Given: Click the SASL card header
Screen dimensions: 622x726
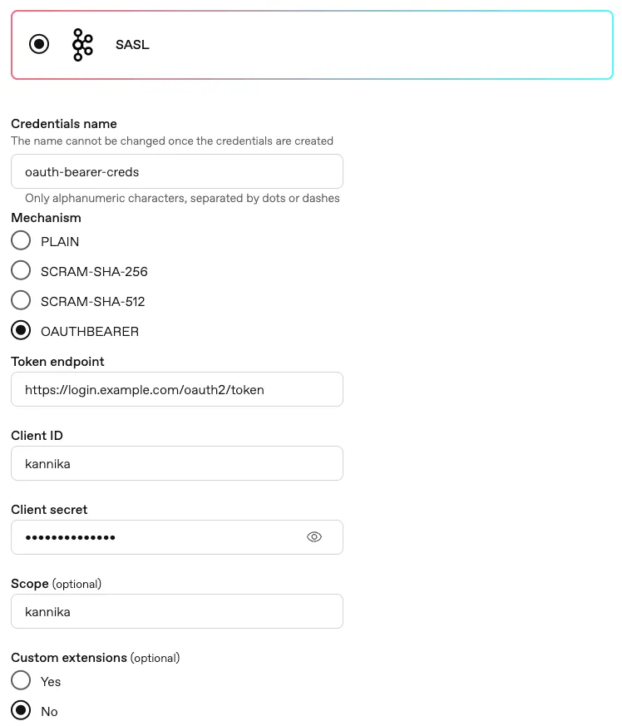Looking at the screenshot, I should pos(132,44).
